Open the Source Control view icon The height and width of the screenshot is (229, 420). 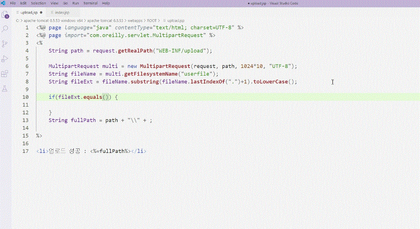pyautogui.click(x=5, y=44)
